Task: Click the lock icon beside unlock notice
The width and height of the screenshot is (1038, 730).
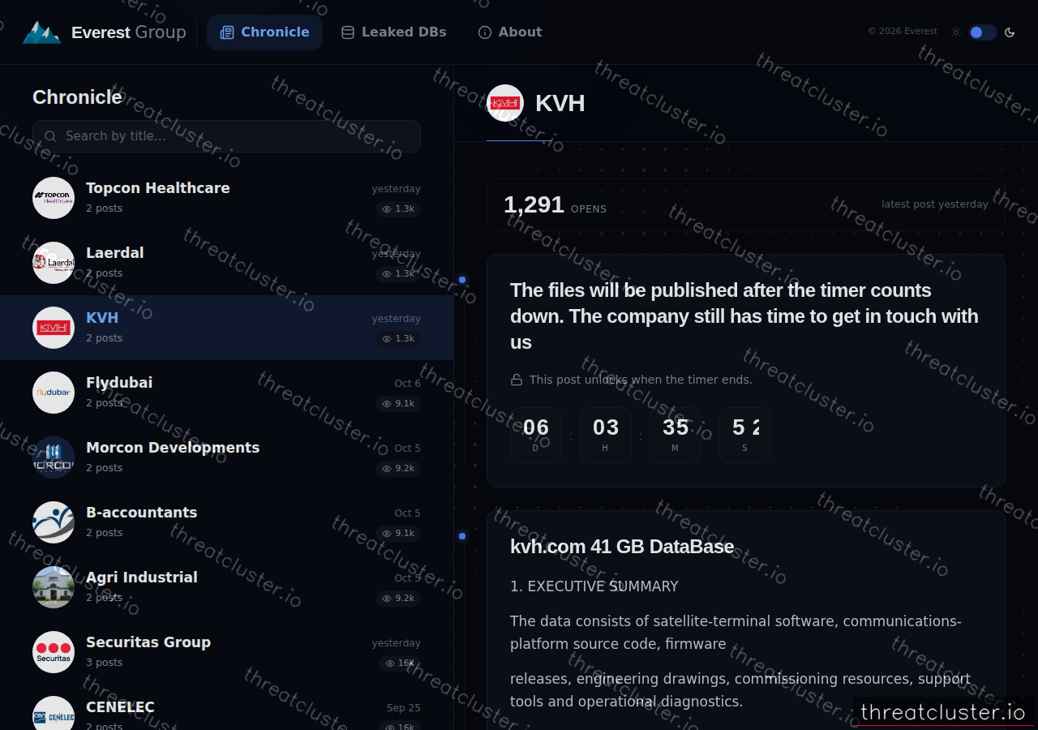Action: coord(517,380)
